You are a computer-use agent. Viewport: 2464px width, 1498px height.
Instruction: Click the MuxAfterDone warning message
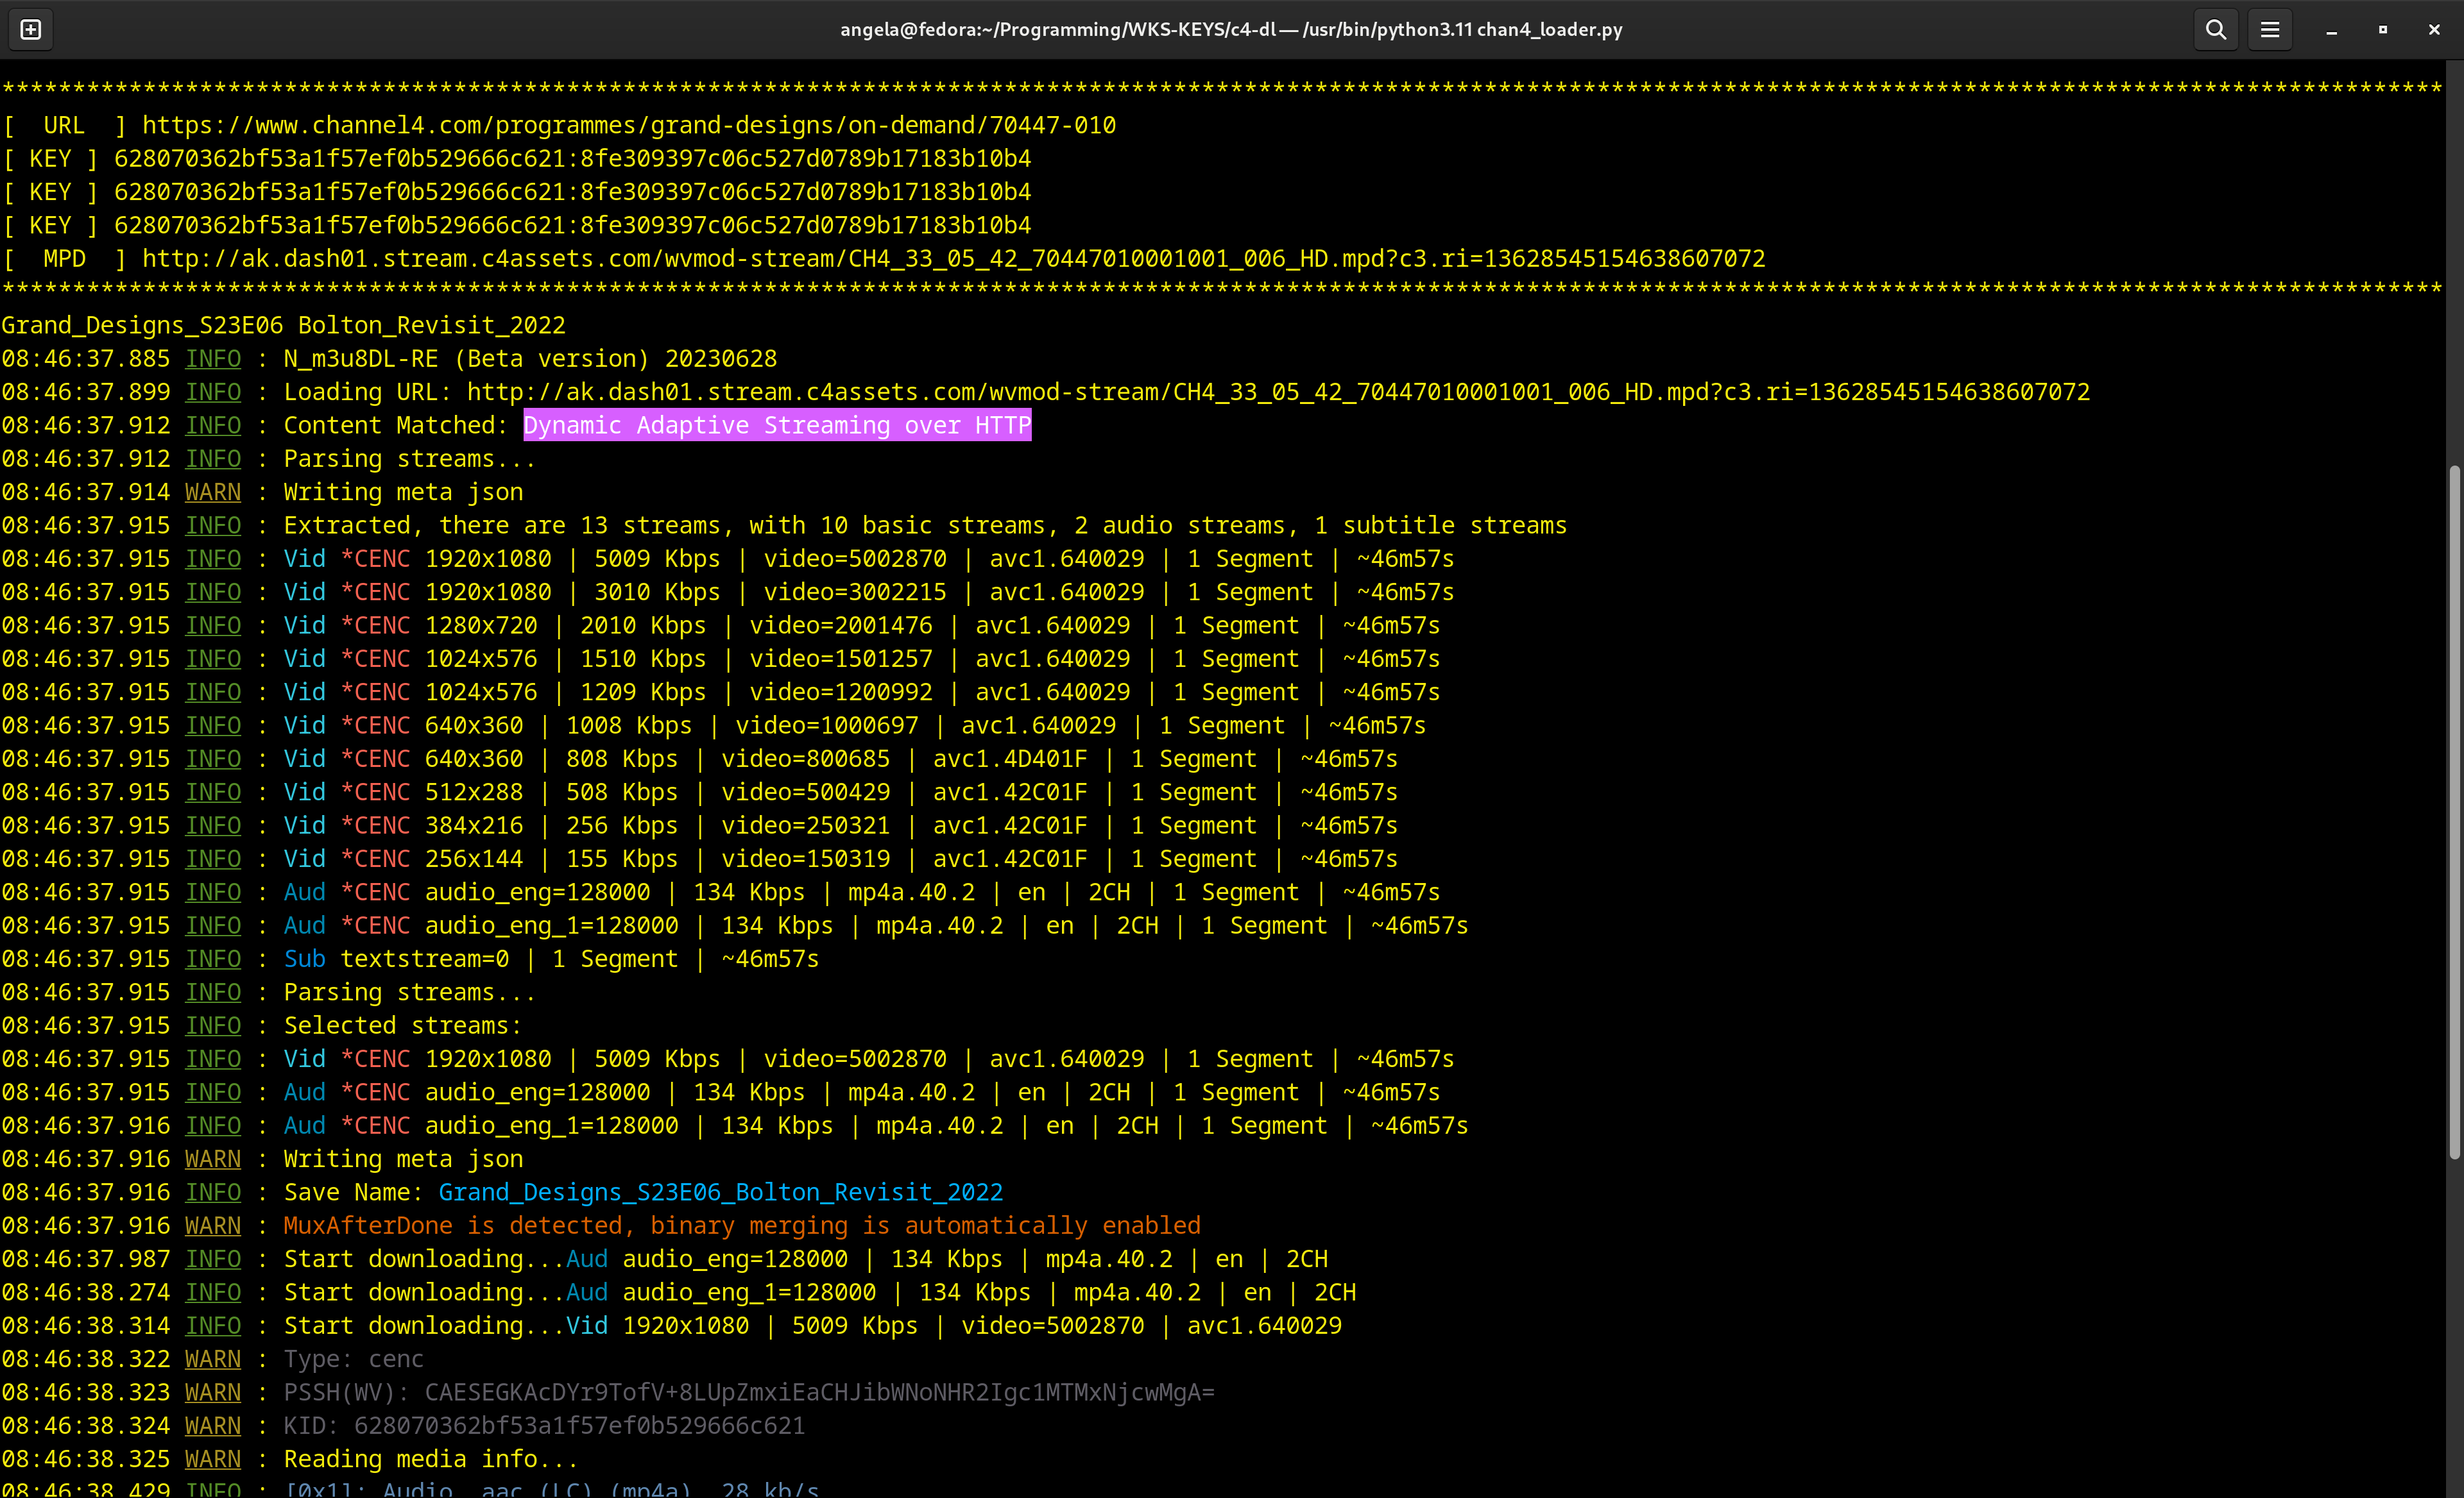741,1226
